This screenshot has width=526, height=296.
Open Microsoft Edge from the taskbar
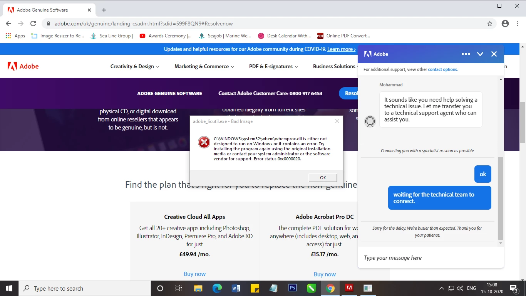click(217, 288)
